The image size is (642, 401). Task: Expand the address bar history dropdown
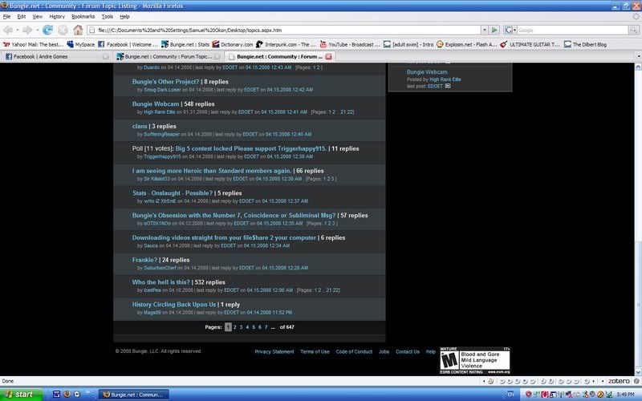484,30
